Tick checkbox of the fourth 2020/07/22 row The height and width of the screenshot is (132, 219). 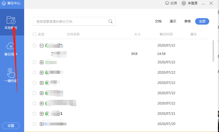(34, 83)
